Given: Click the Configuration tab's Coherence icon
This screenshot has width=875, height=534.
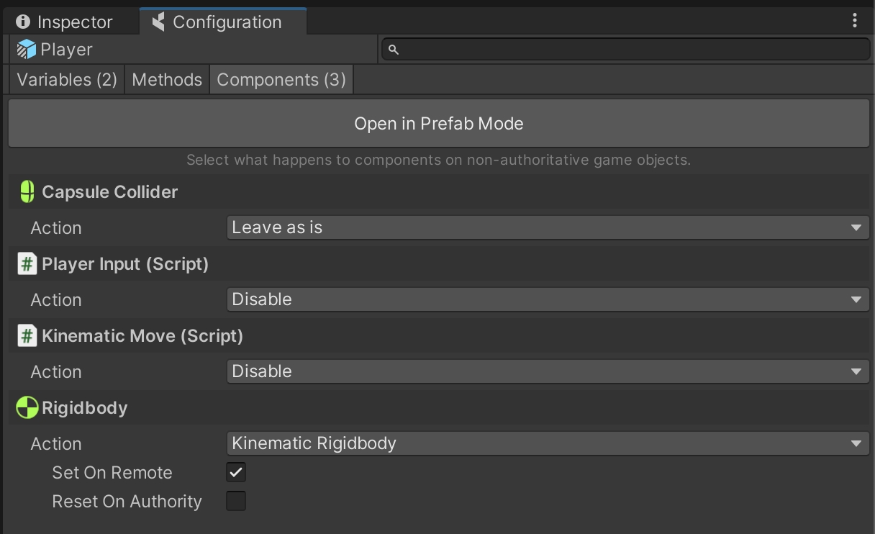Looking at the screenshot, I should [159, 22].
